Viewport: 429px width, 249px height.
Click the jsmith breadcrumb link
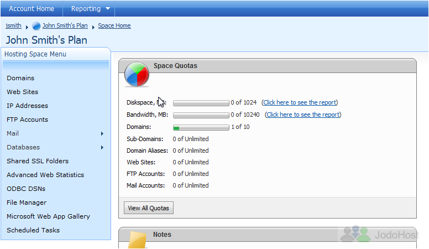point(13,25)
